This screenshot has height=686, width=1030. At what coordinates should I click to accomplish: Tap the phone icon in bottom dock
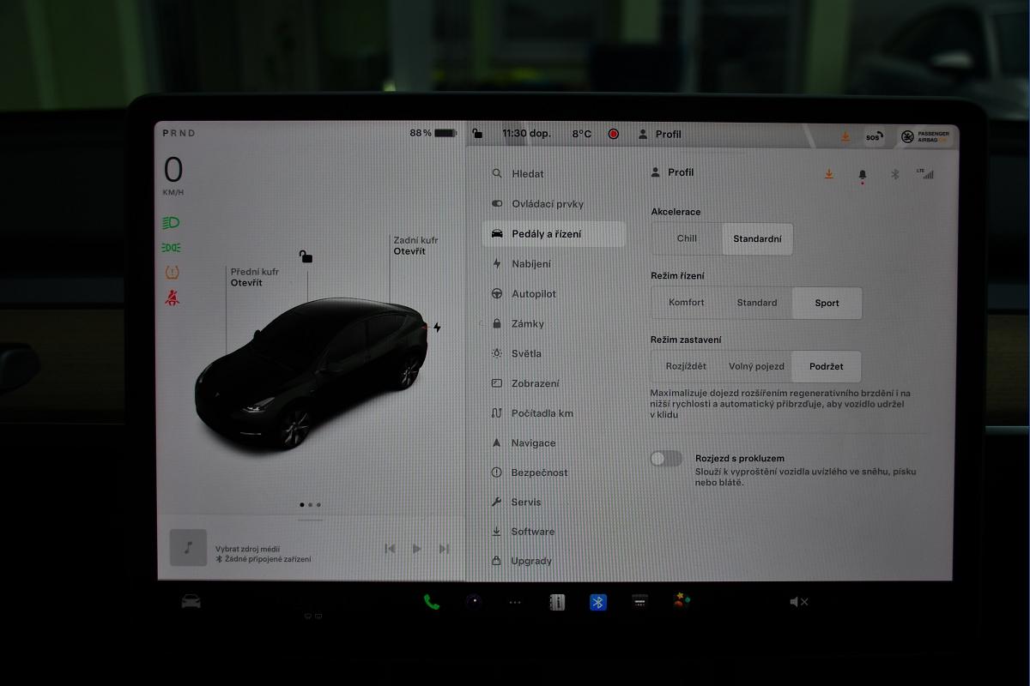431,602
